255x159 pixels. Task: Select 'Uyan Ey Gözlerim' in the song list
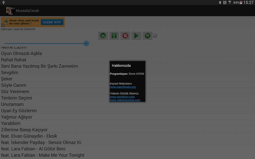coord(127,111)
